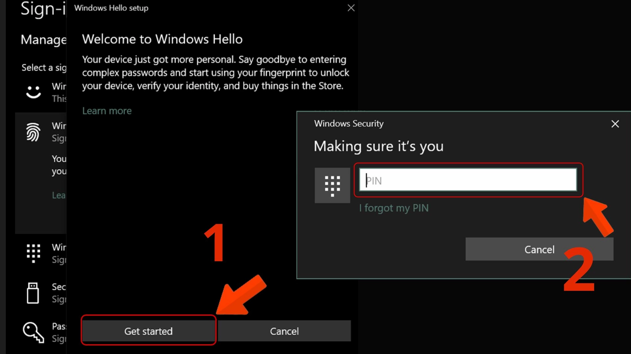Viewport: 631px width, 354px height.
Task: Click the Making sure it's you heading
Action: (378, 146)
